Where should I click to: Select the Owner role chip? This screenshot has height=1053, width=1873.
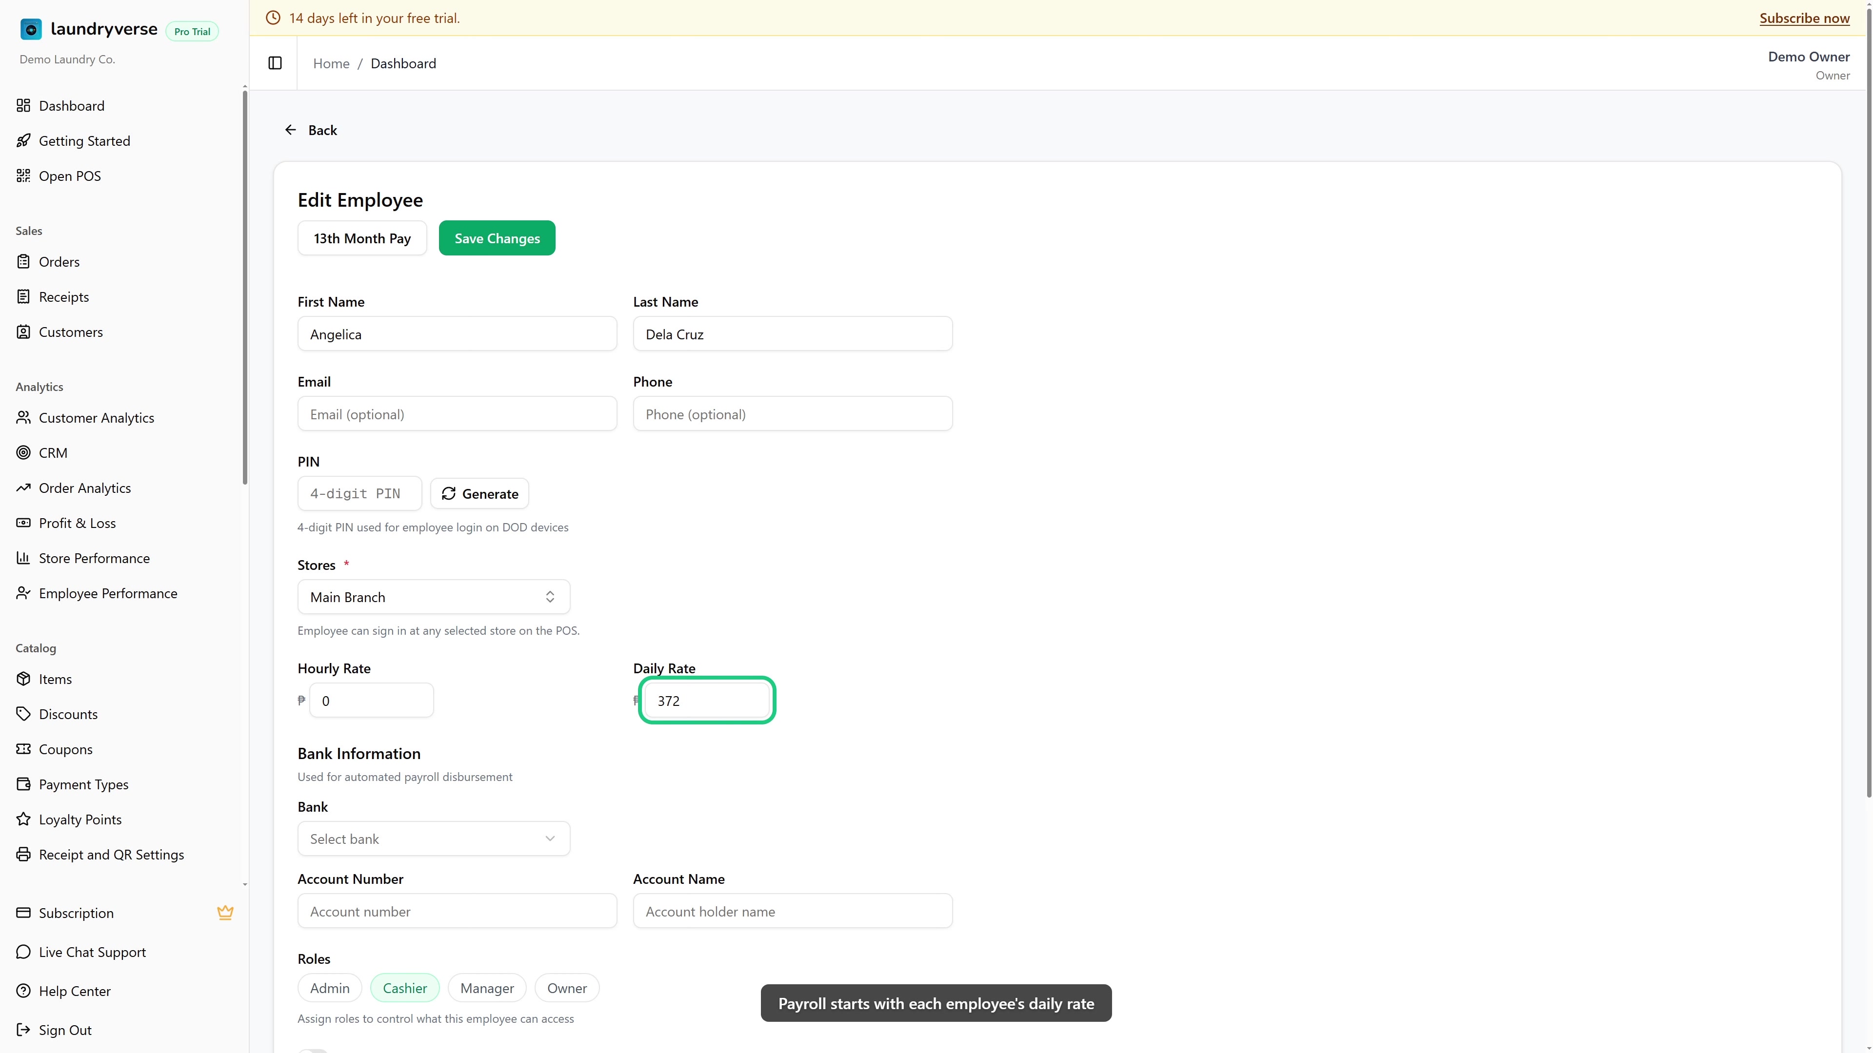(567, 988)
